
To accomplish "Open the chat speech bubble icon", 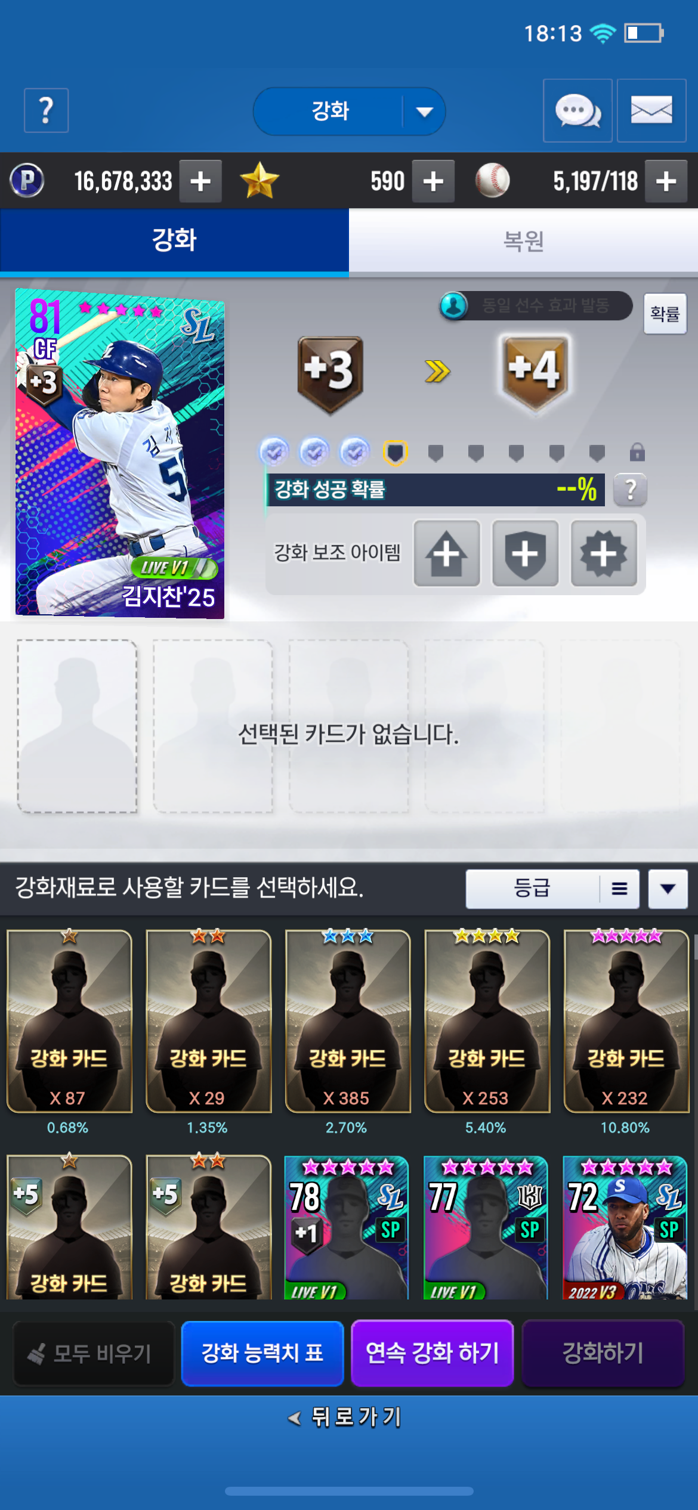I will pyautogui.click(x=577, y=110).
